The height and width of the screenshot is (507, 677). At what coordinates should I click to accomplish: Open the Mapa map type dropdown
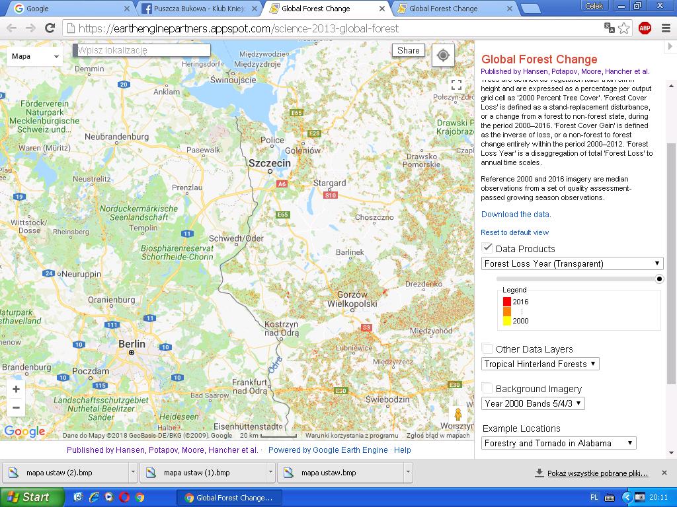click(34, 56)
